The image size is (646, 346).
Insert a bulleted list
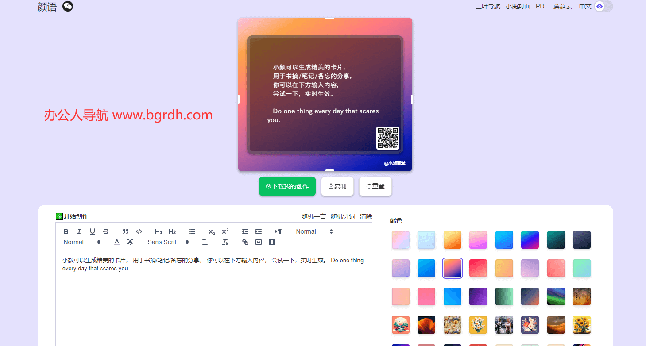[192, 231]
